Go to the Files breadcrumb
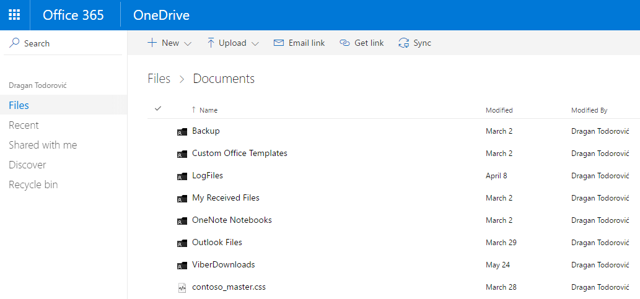This screenshot has height=299, width=640. point(159,79)
